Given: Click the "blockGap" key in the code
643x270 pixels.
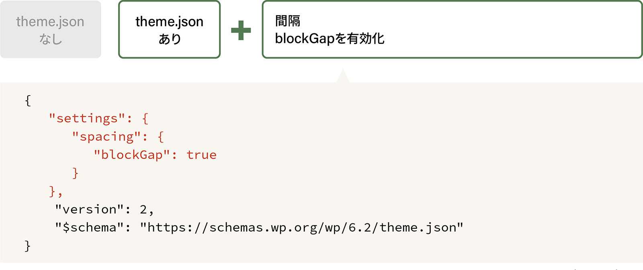Looking at the screenshot, I should [132, 155].
